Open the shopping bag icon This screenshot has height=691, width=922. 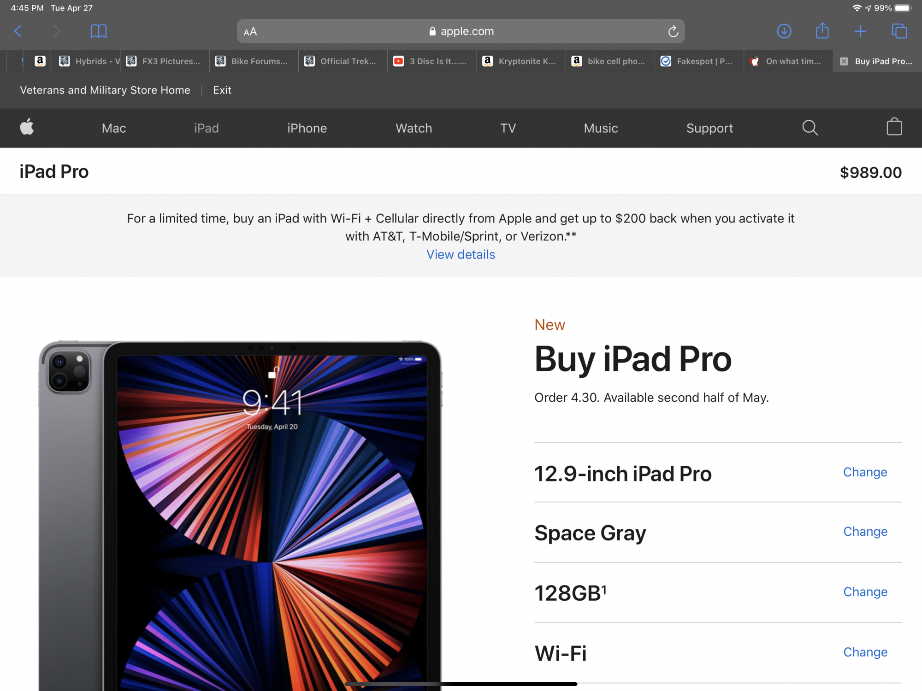(894, 127)
